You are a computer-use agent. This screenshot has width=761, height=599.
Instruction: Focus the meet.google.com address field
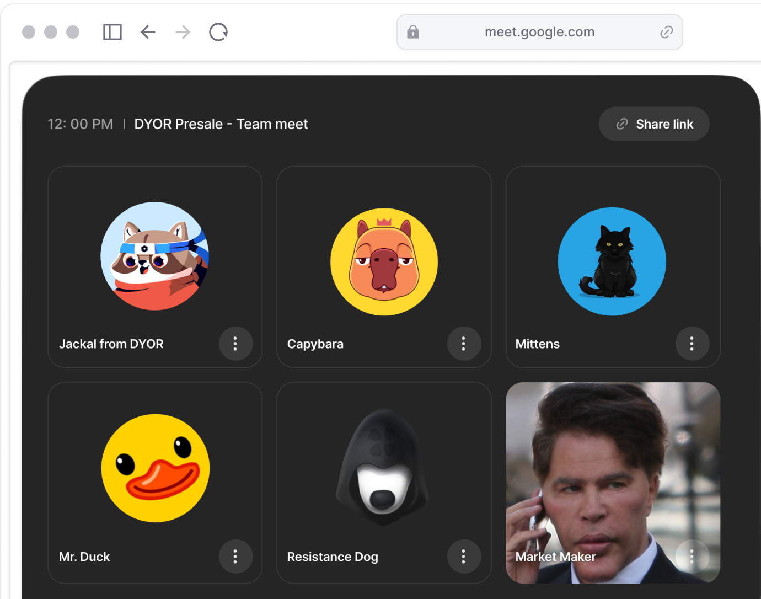click(x=540, y=32)
